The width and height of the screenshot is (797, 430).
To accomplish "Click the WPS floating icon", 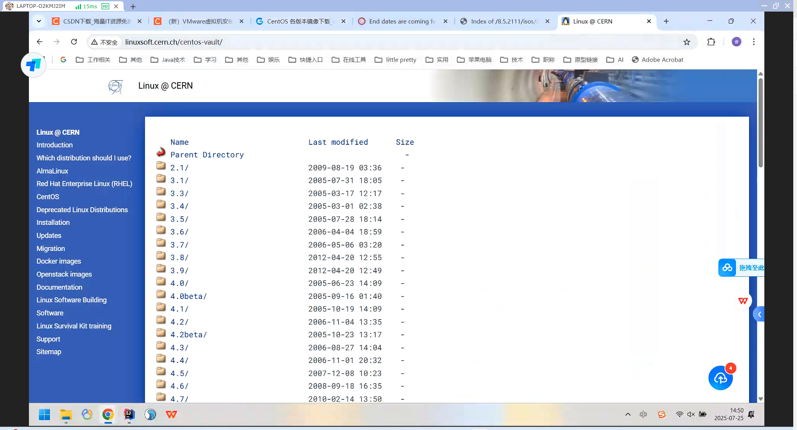I will (x=743, y=301).
